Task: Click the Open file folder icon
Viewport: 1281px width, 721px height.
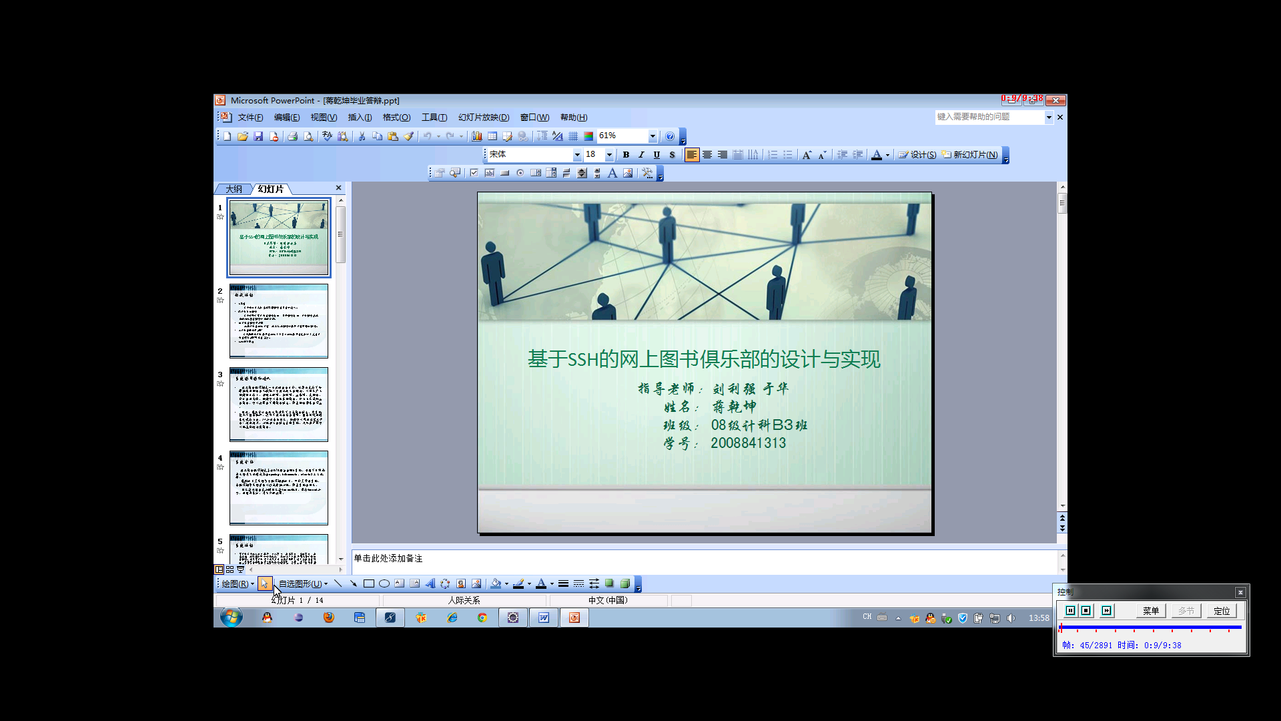Action: [x=243, y=136]
